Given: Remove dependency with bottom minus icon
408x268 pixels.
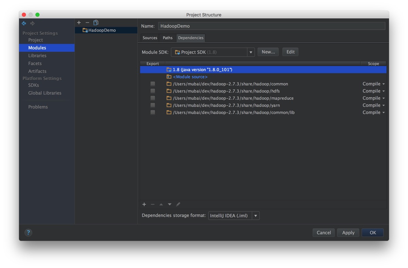Looking at the screenshot, I should (153, 204).
